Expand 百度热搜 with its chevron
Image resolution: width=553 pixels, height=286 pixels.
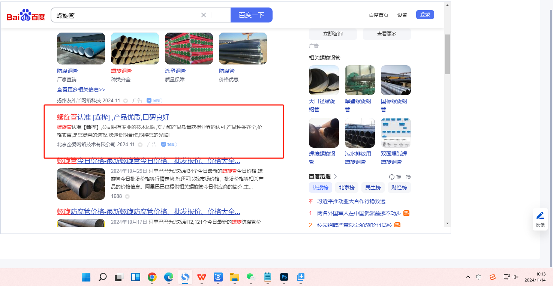coord(335,177)
